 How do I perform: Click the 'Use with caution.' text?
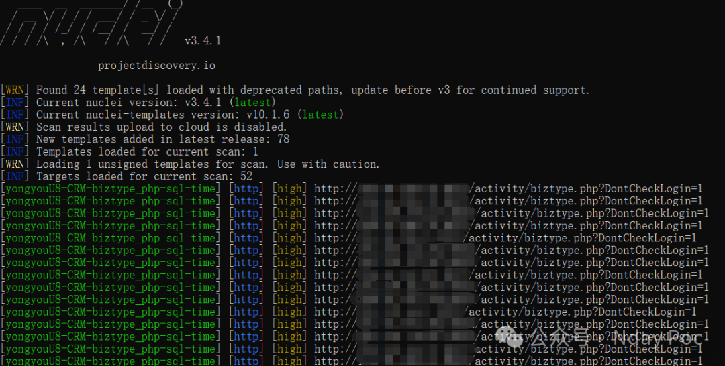point(328,164)
